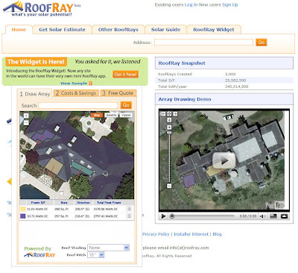Select the 3 Free Quote widget tab
298x273 pixels.
click(x=118, y=93)
